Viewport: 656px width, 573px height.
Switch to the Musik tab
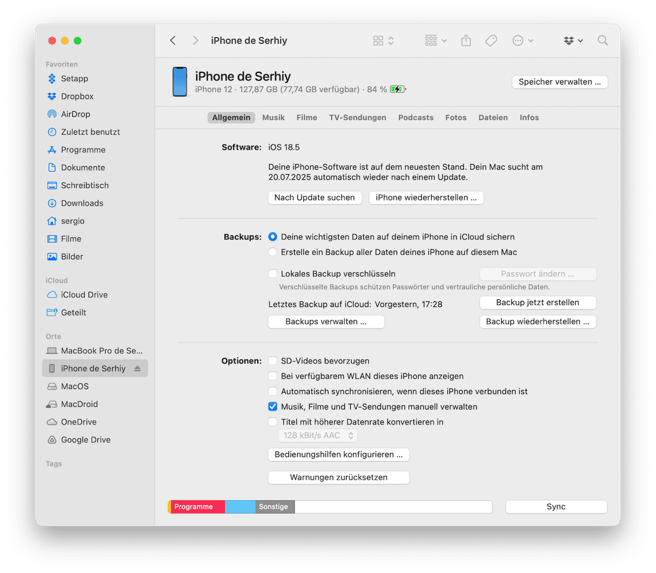273,118
